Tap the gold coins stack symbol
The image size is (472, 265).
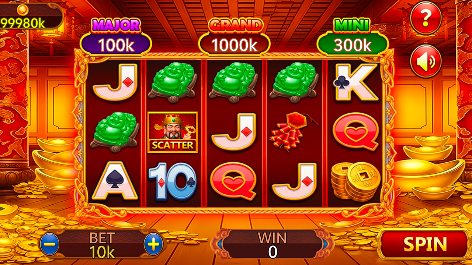coord(355,182)
